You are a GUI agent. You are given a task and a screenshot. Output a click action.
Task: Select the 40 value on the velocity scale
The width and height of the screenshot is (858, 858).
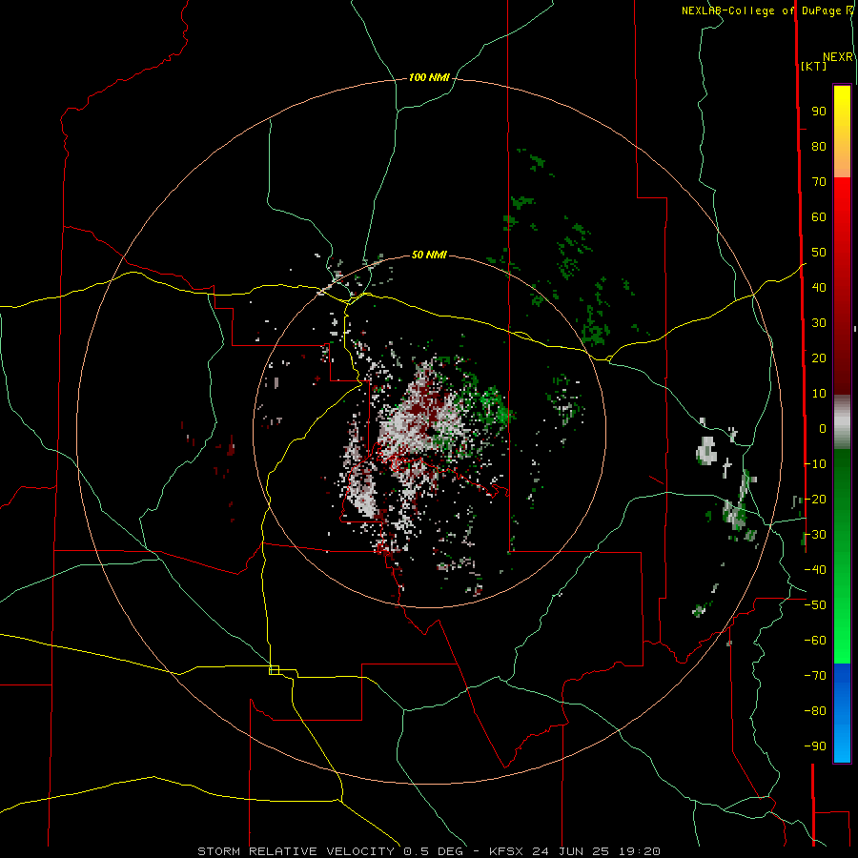tap(819, 288)
